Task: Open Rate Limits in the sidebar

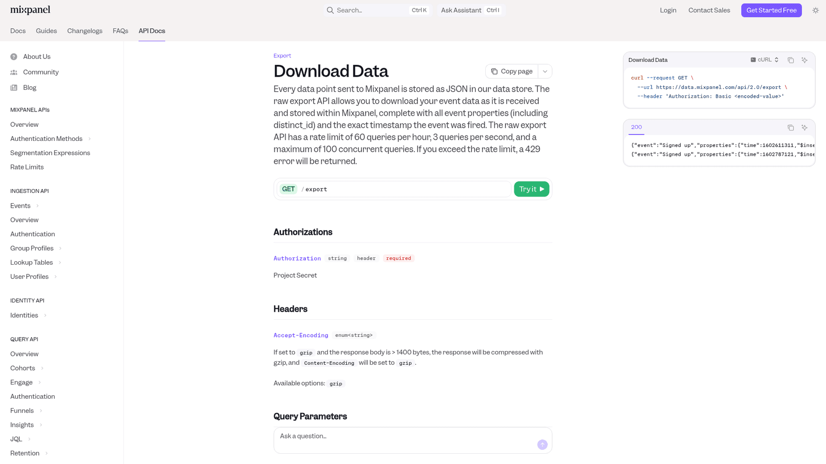Action: pos(27,167)
